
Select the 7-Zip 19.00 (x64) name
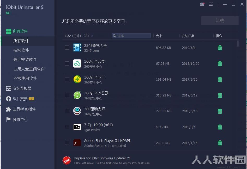pos(98,125)
